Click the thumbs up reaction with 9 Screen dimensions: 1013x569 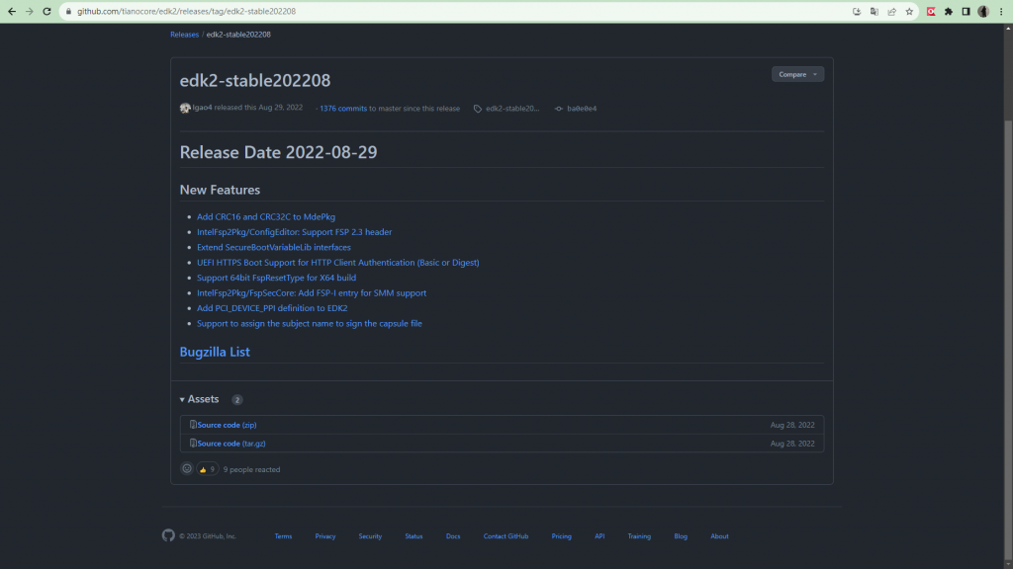(x=208, y=469)
